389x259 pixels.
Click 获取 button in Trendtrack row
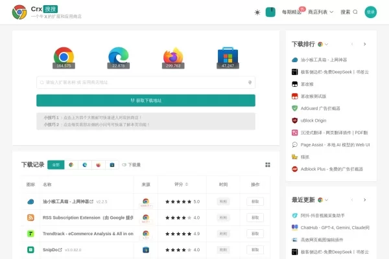(255, 234)
